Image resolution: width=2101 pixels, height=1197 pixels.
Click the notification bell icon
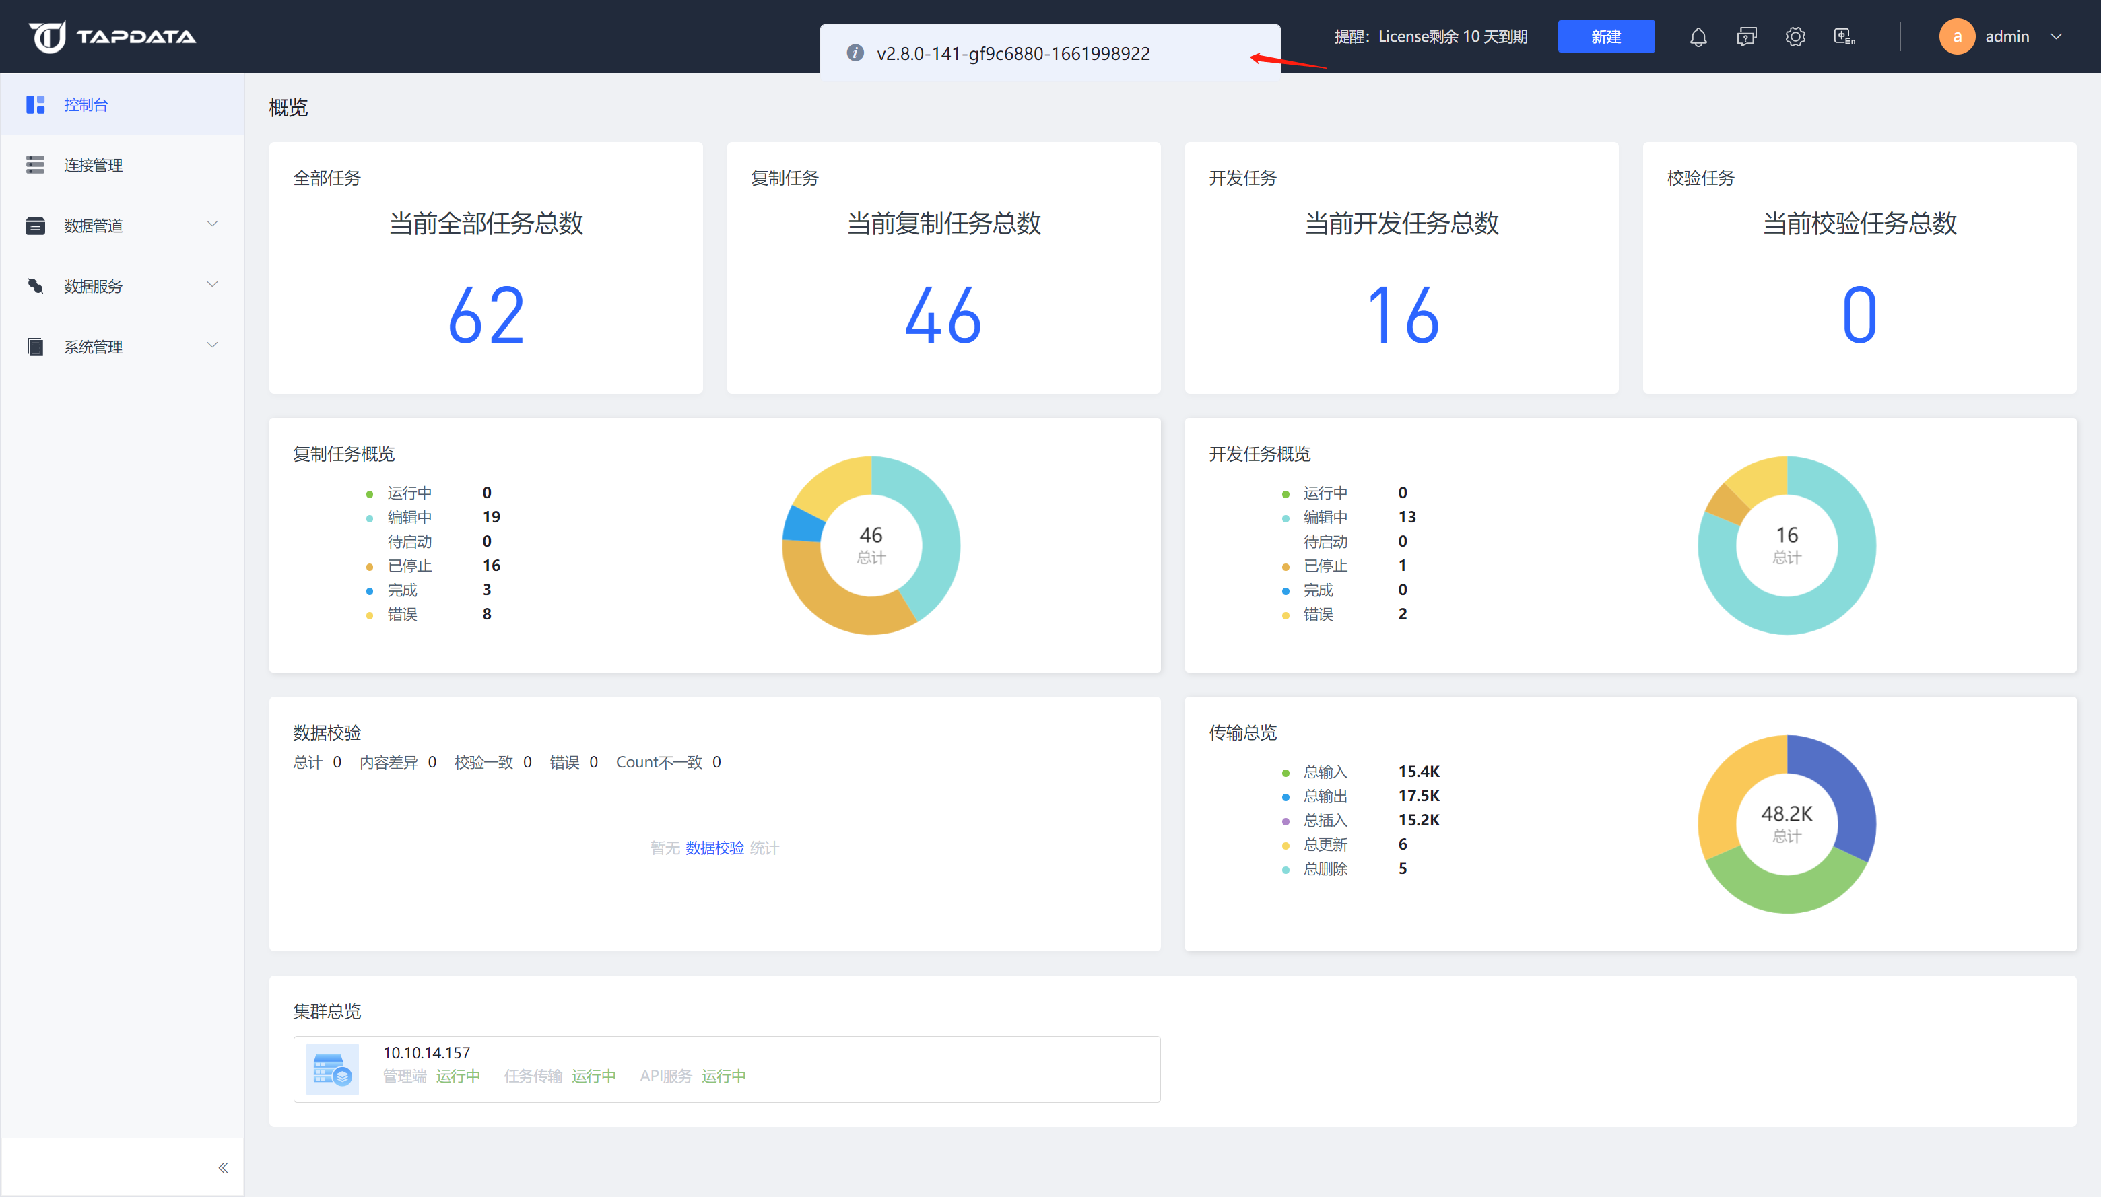coord(1698,37)
